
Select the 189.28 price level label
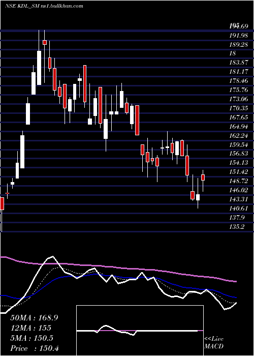238,45
